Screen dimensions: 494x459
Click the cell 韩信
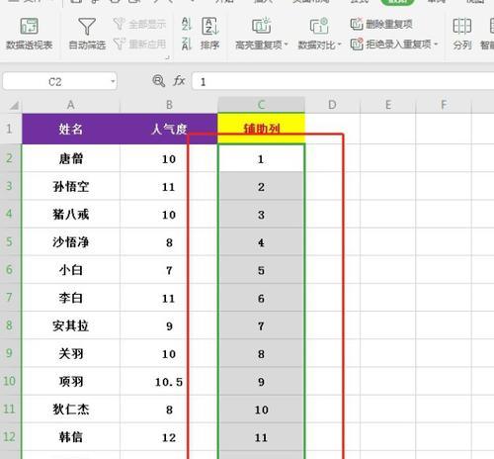(71, 437)
